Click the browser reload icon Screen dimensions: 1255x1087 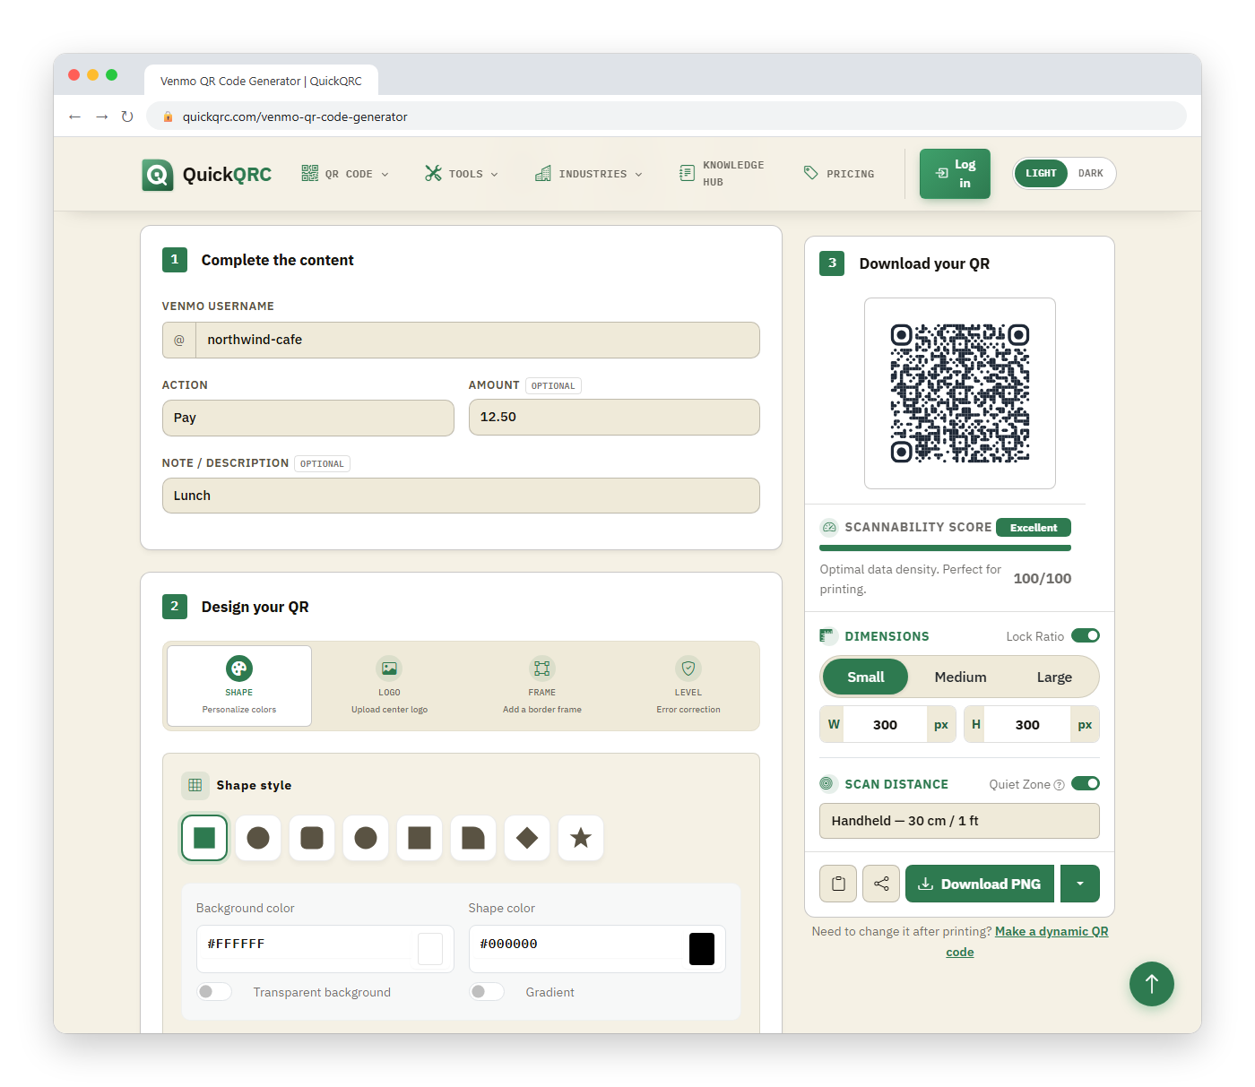(127, 116)
